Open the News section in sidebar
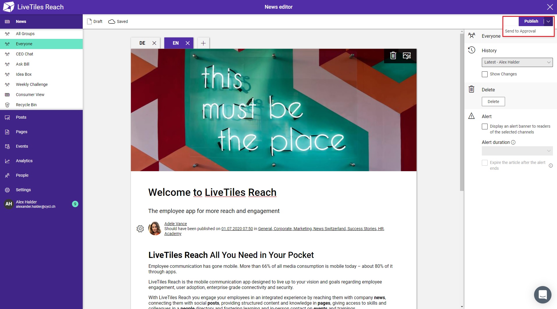Viewport: 557px width, 309px height. (41, 21)
